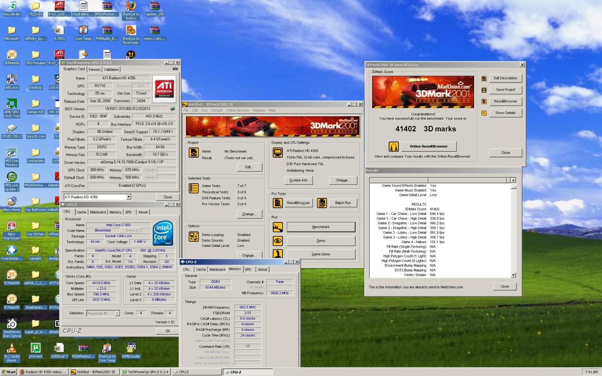
Task: Click the Edit Description button
Action: (506, 78)
